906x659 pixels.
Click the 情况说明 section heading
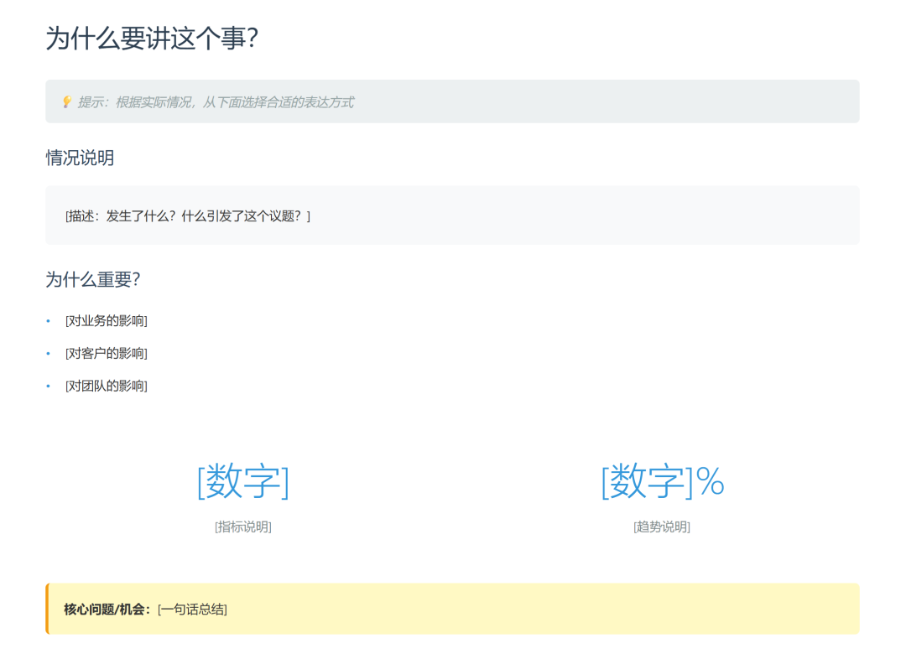pyautogui.click(x=80, y=158)
